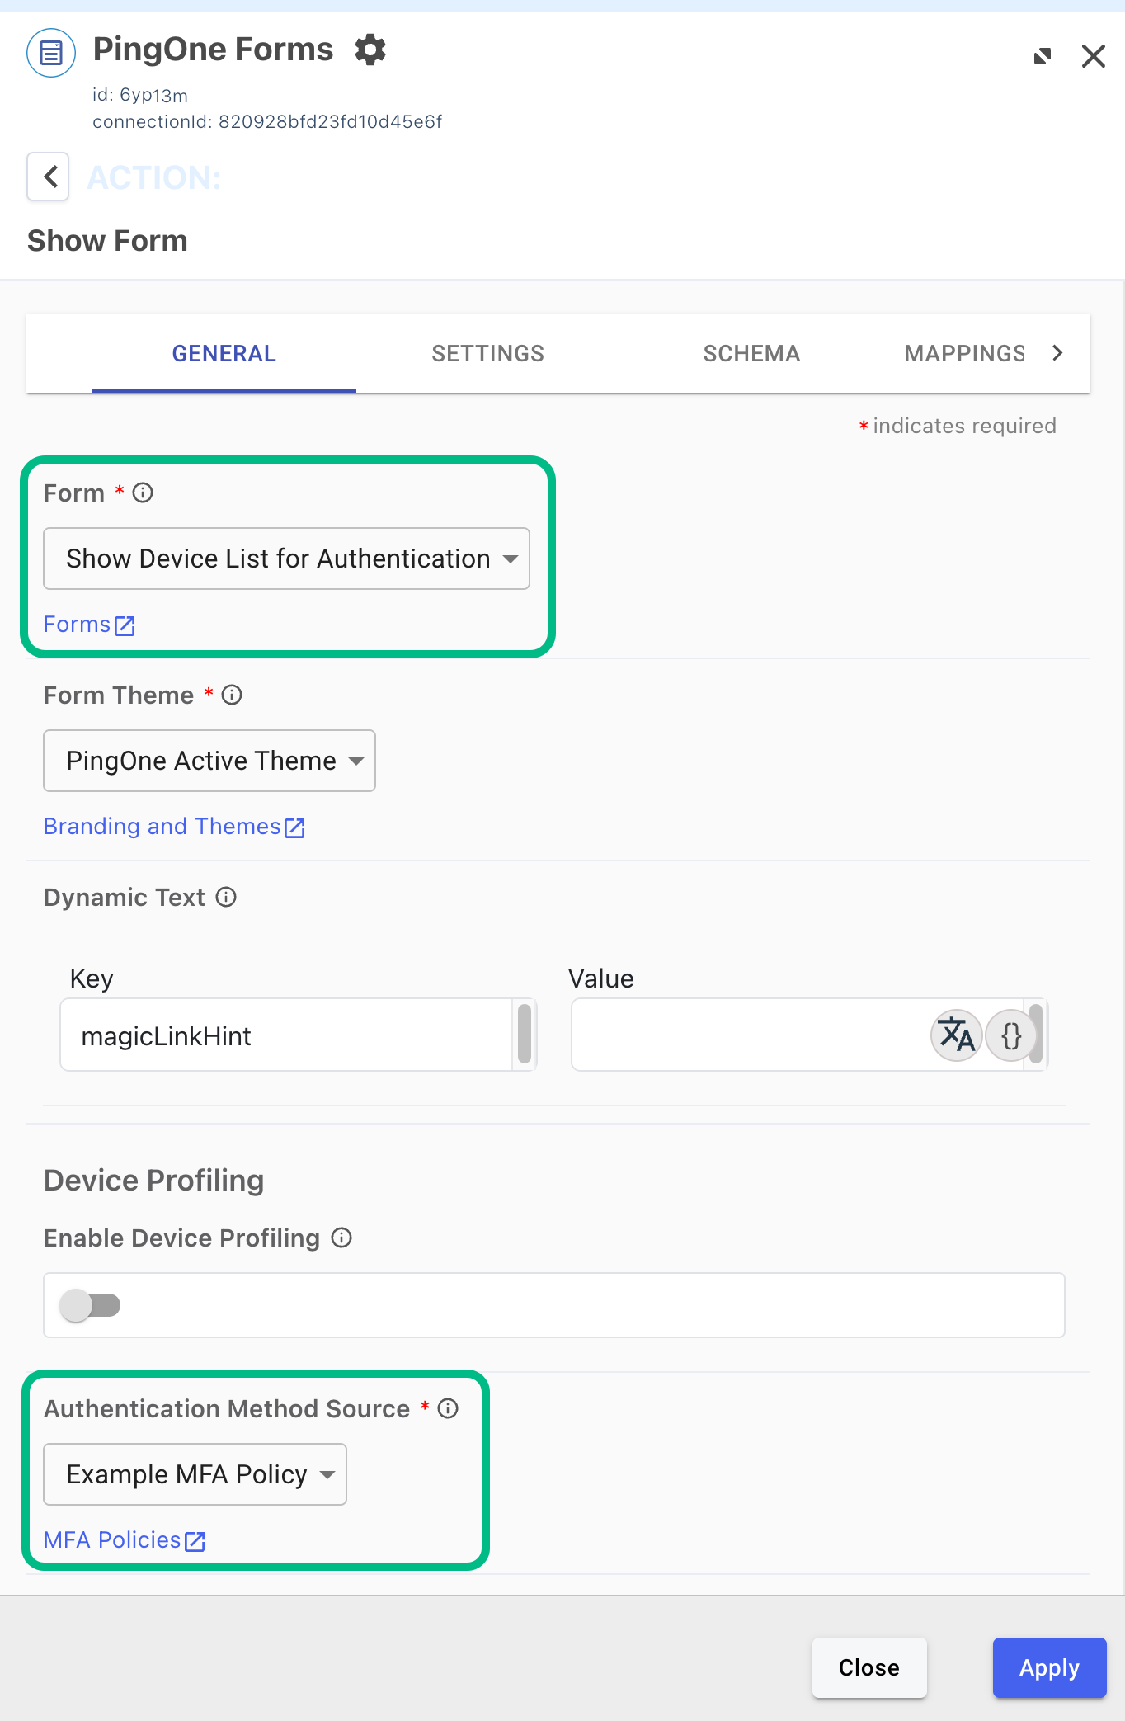1125x1721 pixels.
Task: Click the back arrow above Show Form
Action: tap(47, 177)
